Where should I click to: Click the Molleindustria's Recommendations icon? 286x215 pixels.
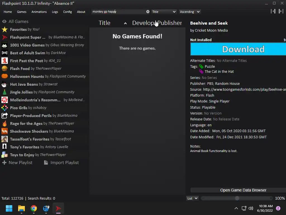4,100
